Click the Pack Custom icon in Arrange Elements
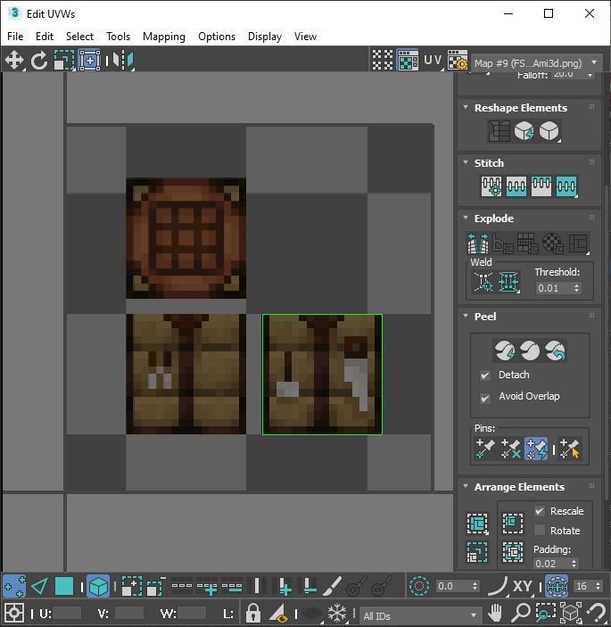 [x=477, y=524]
